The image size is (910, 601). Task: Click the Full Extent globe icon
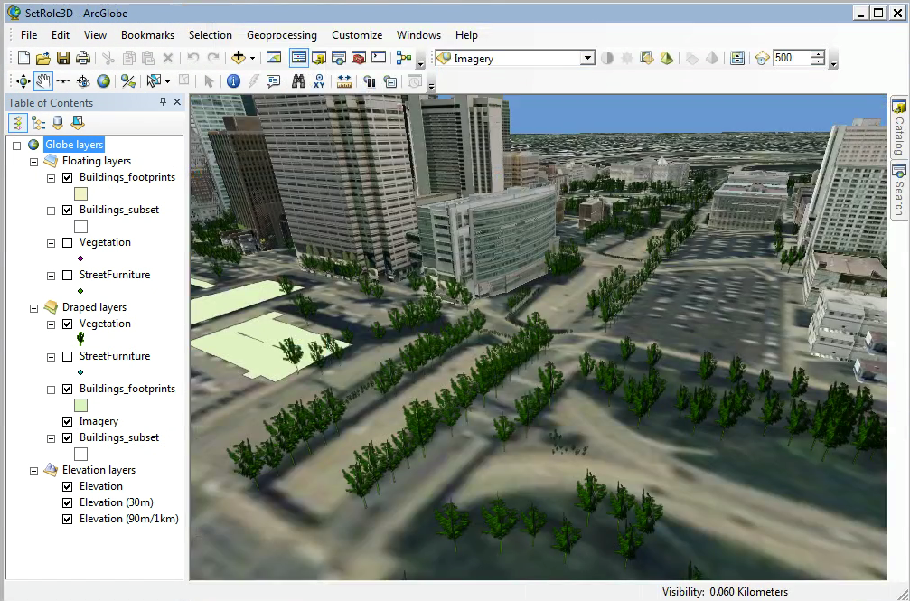pyautogui.click(x=103, y=80)
